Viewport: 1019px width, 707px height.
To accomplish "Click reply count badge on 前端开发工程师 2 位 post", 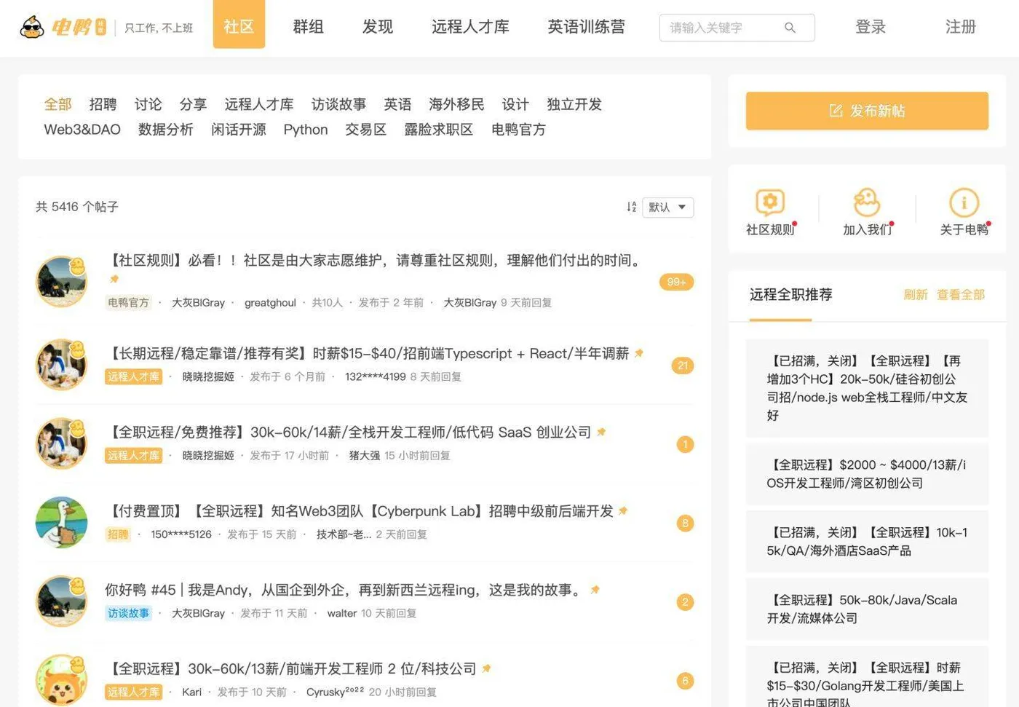I will point(685,681).
